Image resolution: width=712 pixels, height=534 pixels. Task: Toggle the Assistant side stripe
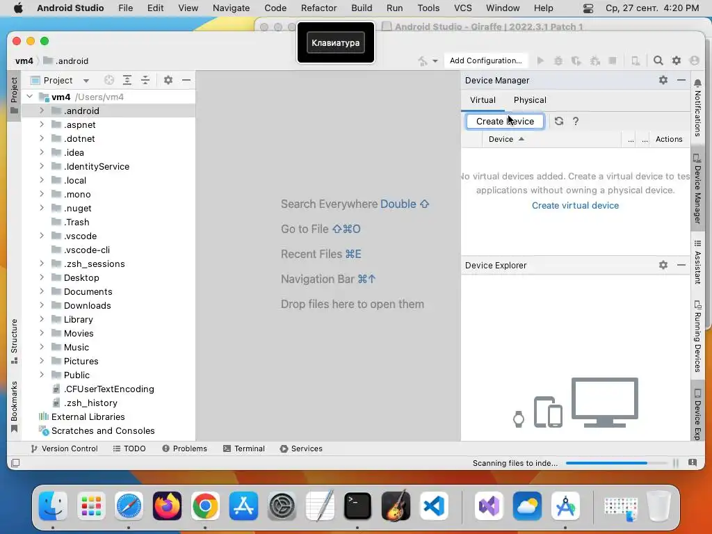[x=697, y=262]
